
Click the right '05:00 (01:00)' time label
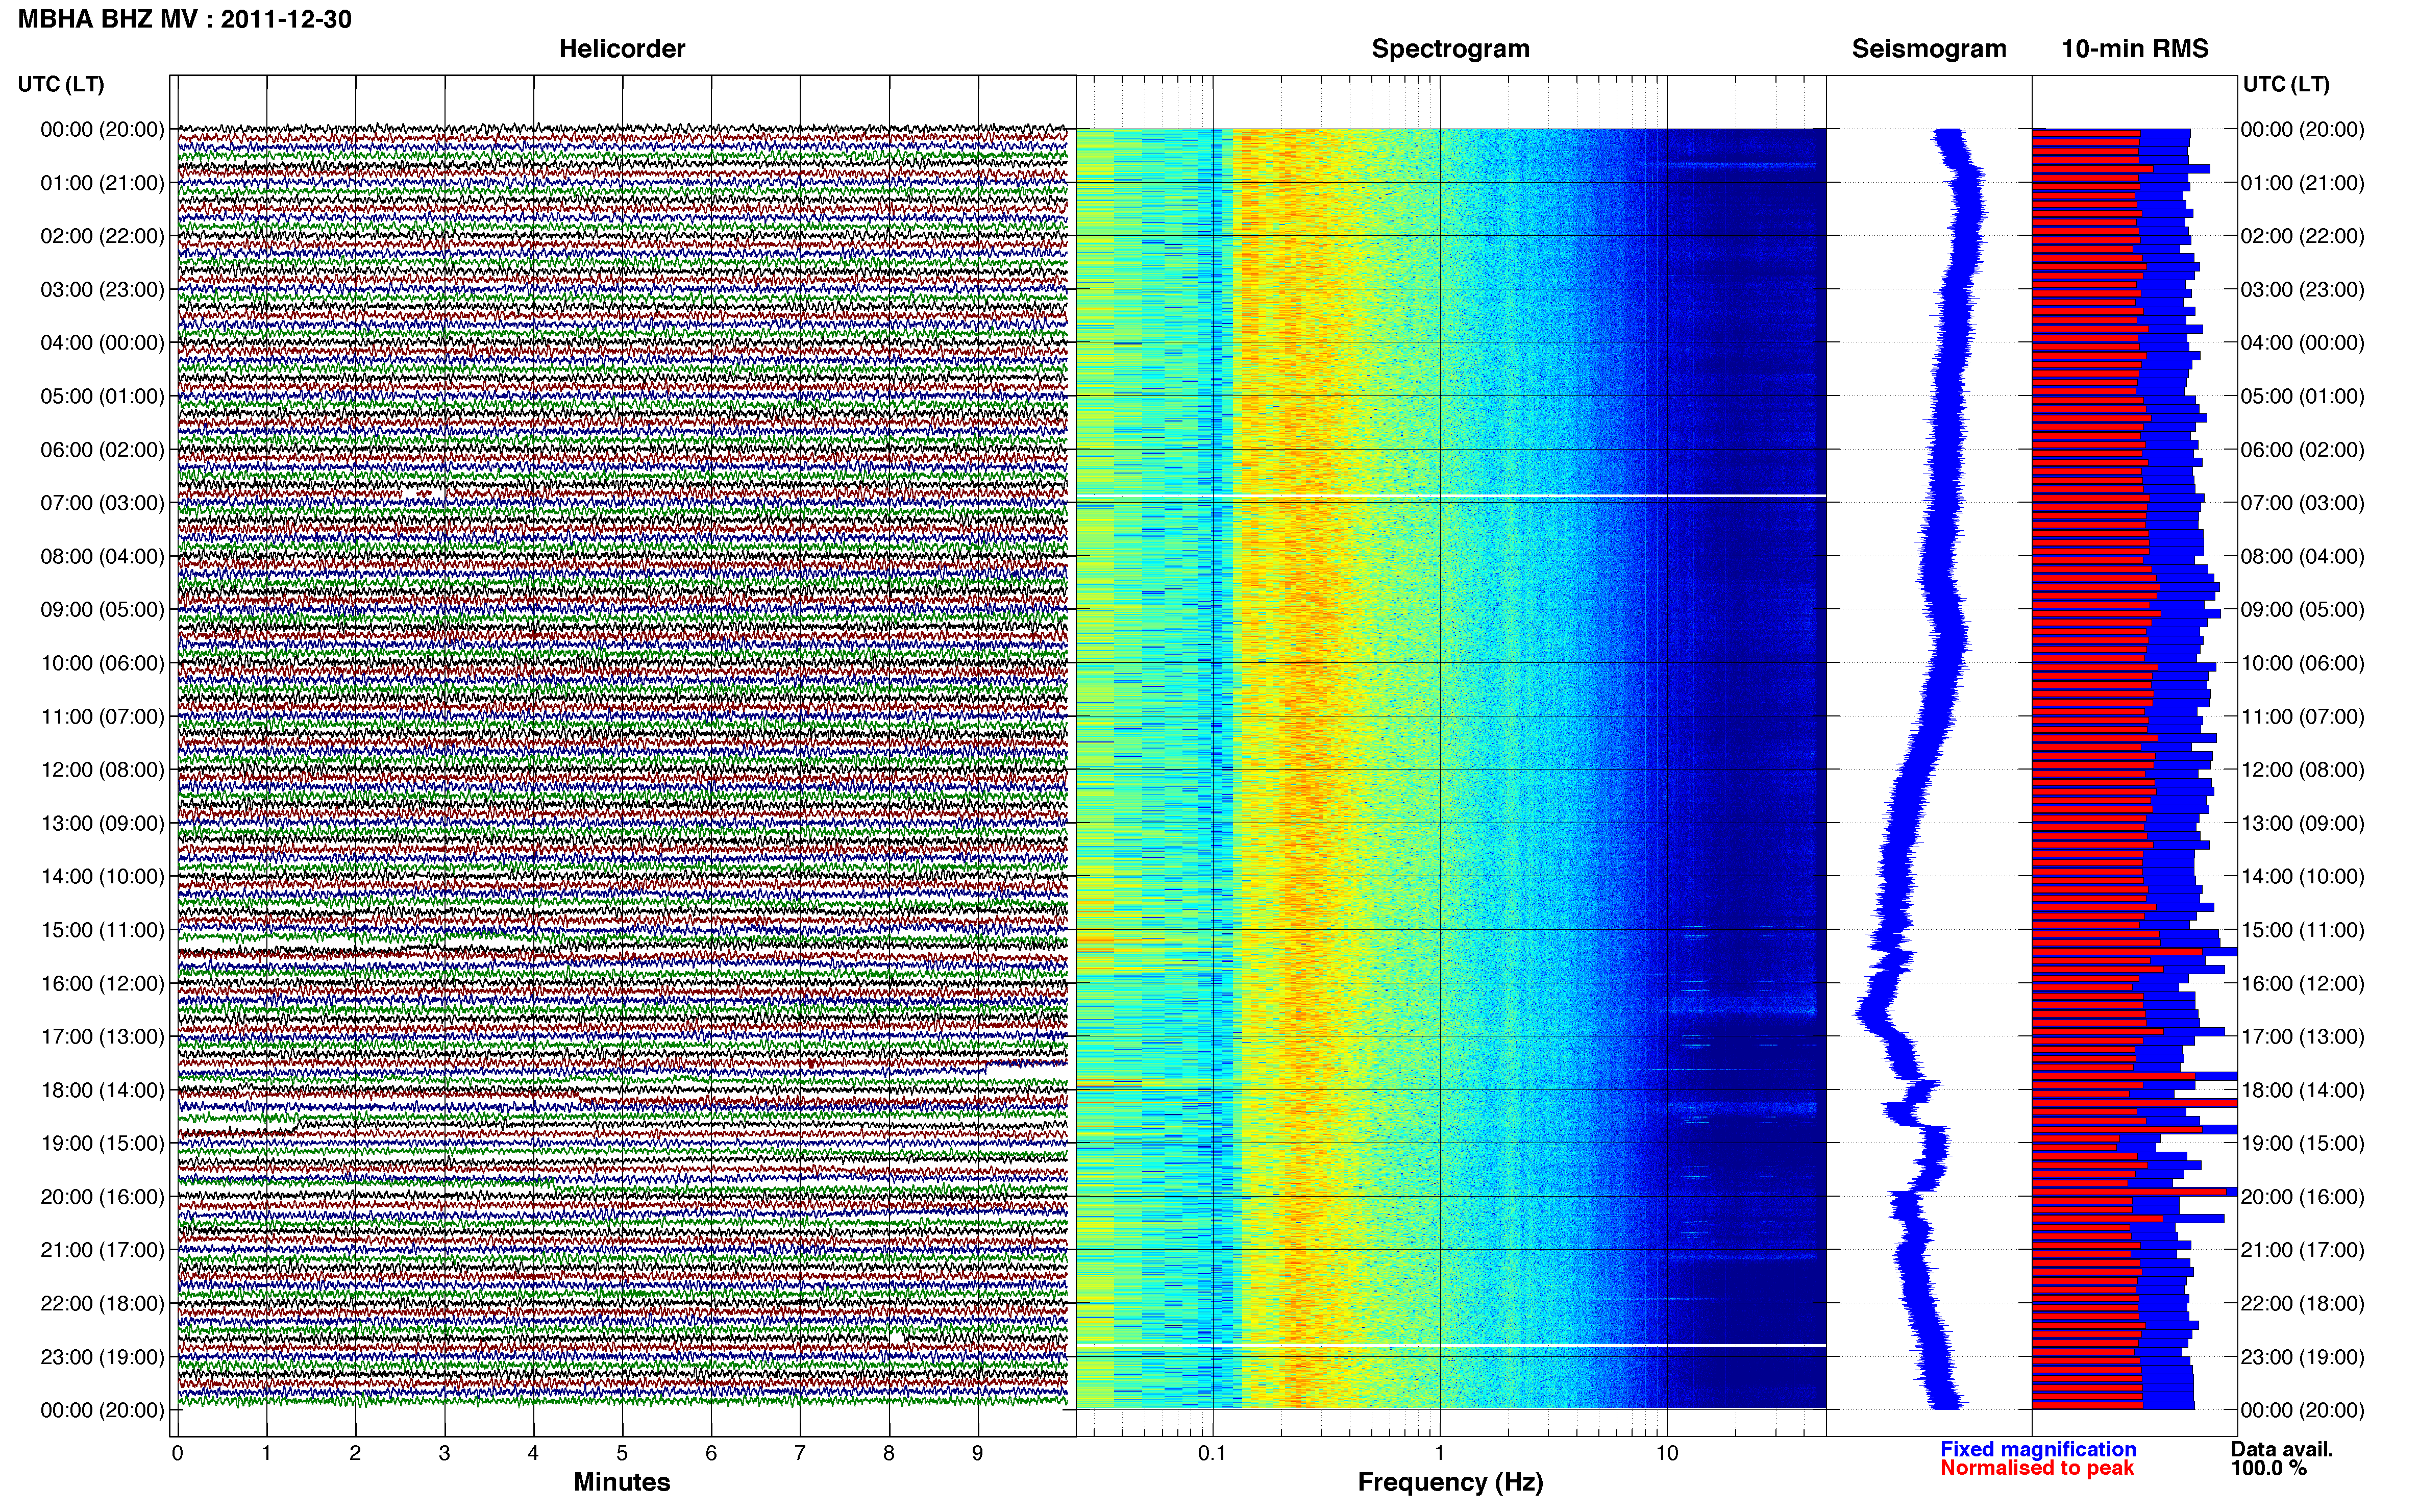point(2303,396)
